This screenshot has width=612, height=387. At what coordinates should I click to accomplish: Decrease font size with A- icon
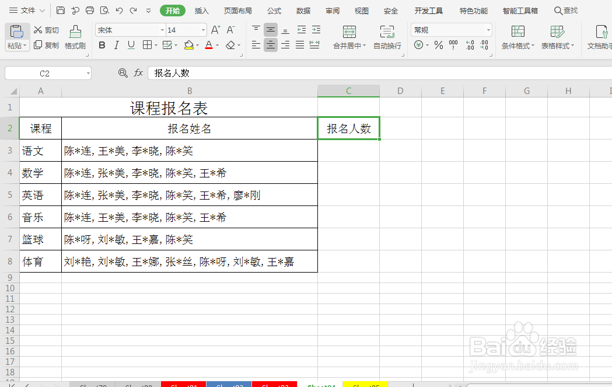coord(230,30)
